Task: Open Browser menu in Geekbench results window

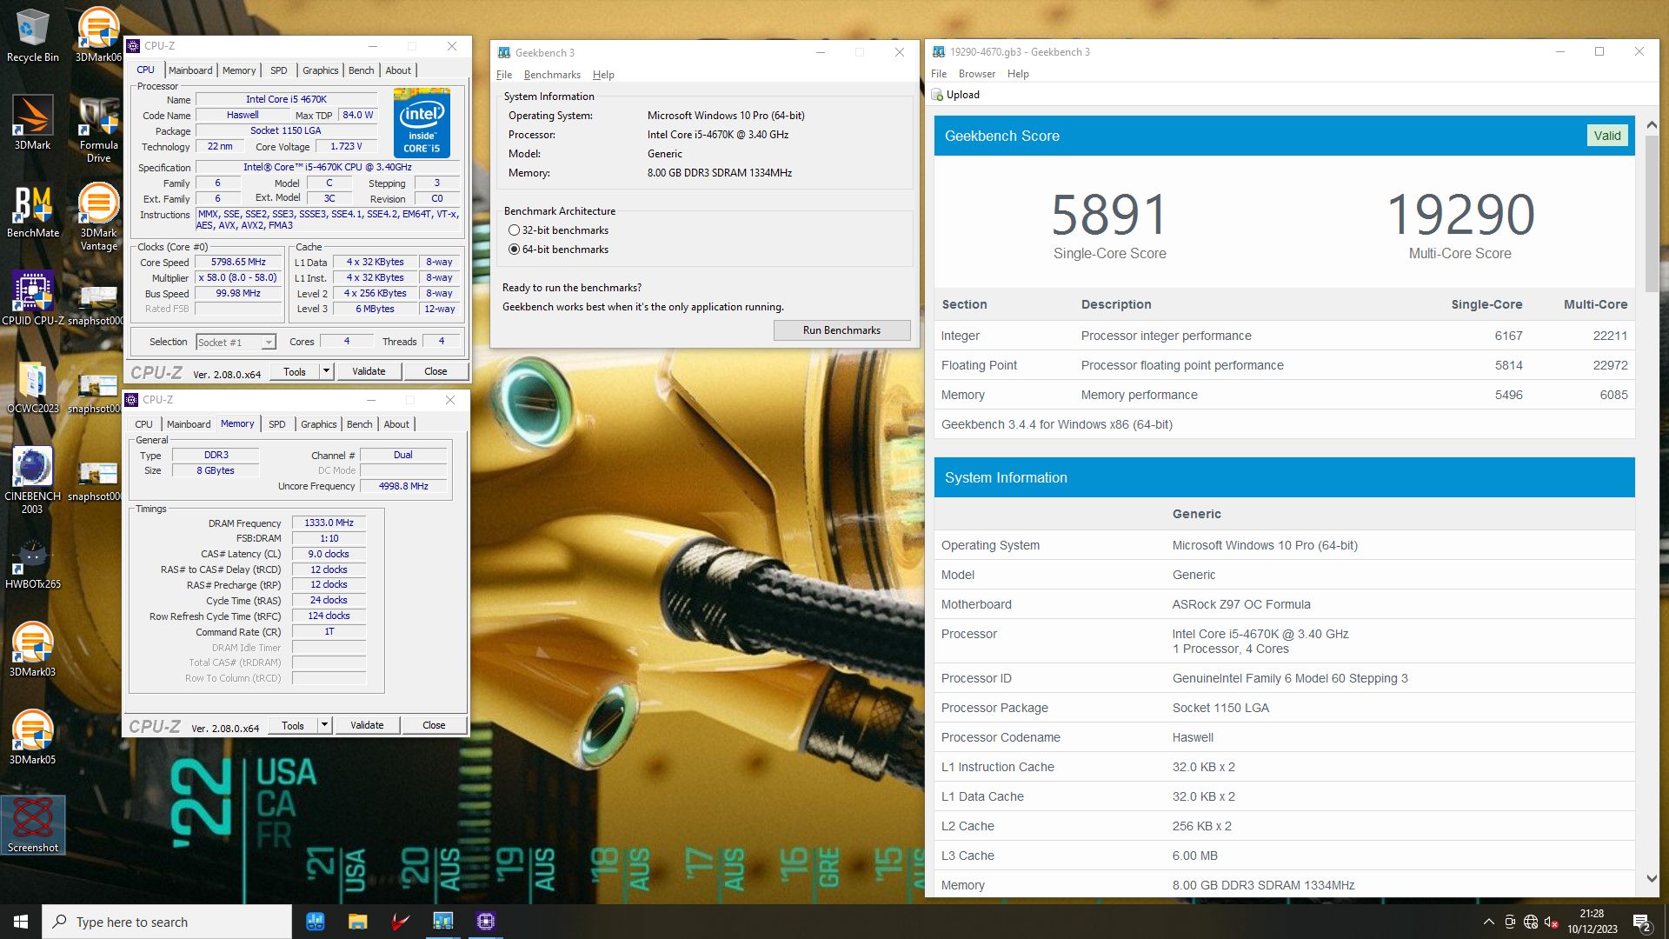Action: click(x=976, y=74)
